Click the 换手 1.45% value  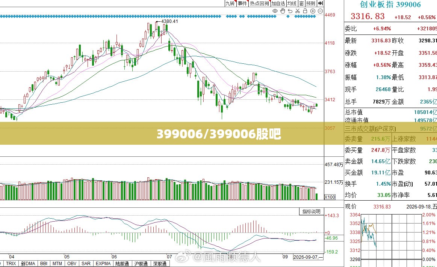pyautogui.click(x=384, y=184)
